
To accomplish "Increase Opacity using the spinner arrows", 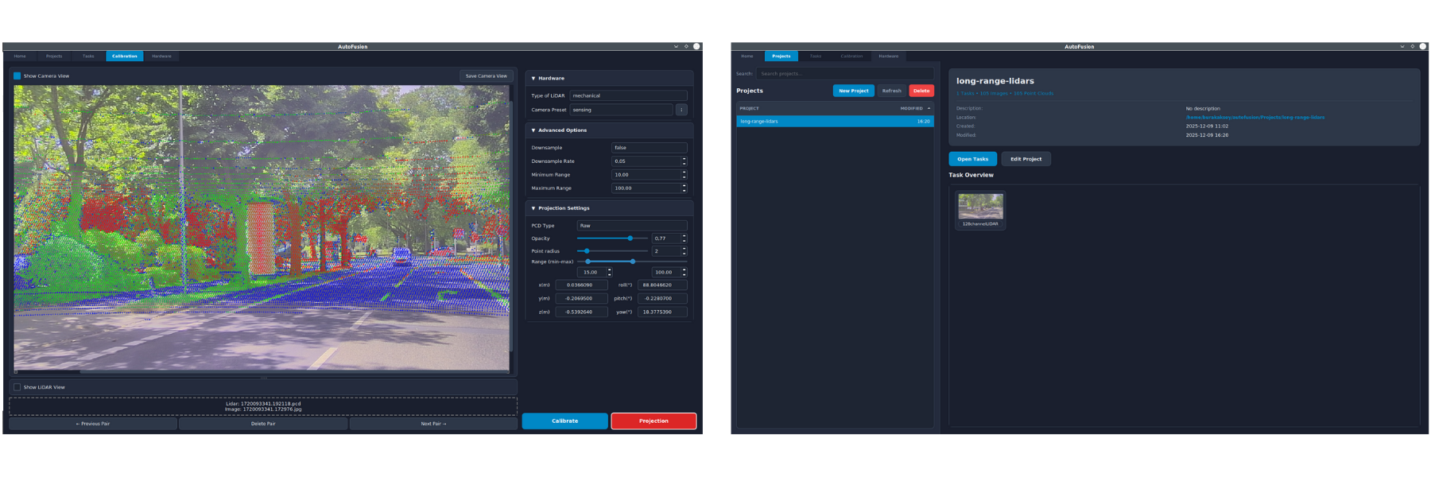I will (684, 236).
